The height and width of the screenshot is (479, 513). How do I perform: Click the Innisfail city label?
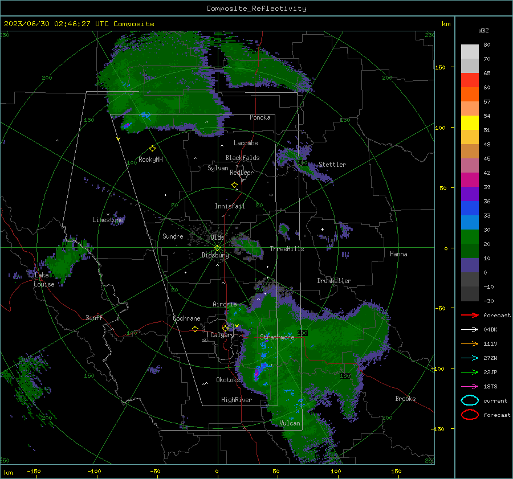[x=230, y=206]
